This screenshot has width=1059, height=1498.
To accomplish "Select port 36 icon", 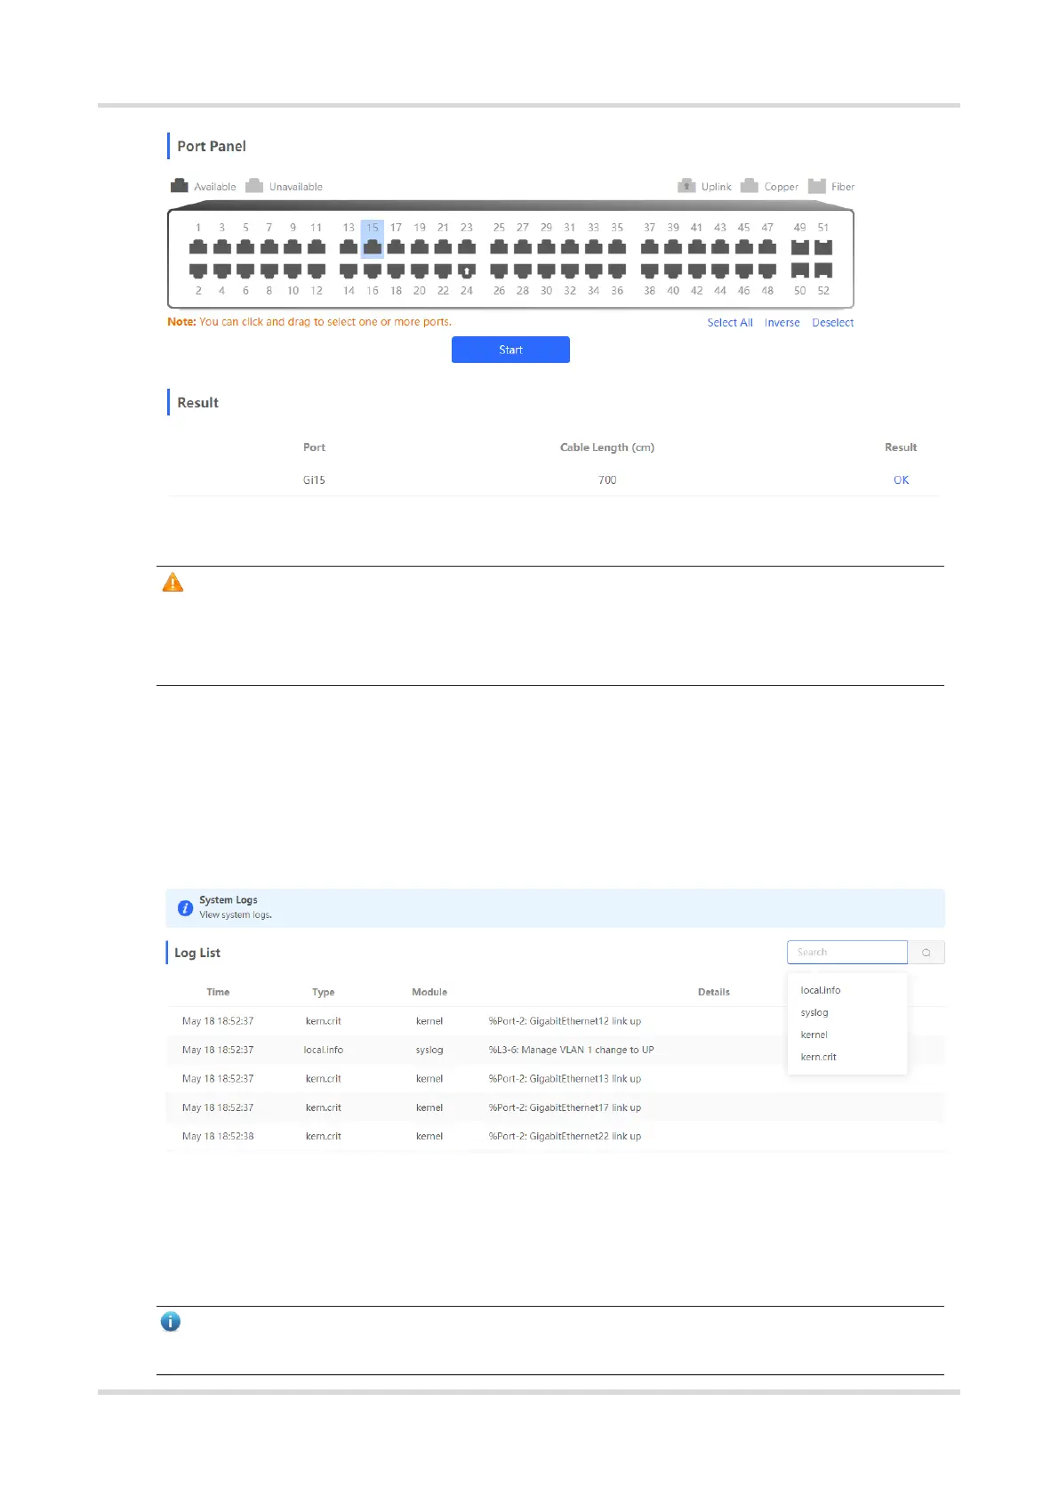I will (x=617, y=270).
